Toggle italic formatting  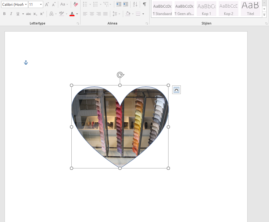[x=11, y=14]
